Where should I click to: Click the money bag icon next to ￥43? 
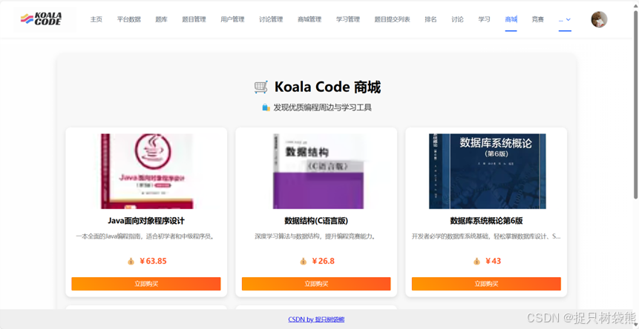[x=476, y=261]
